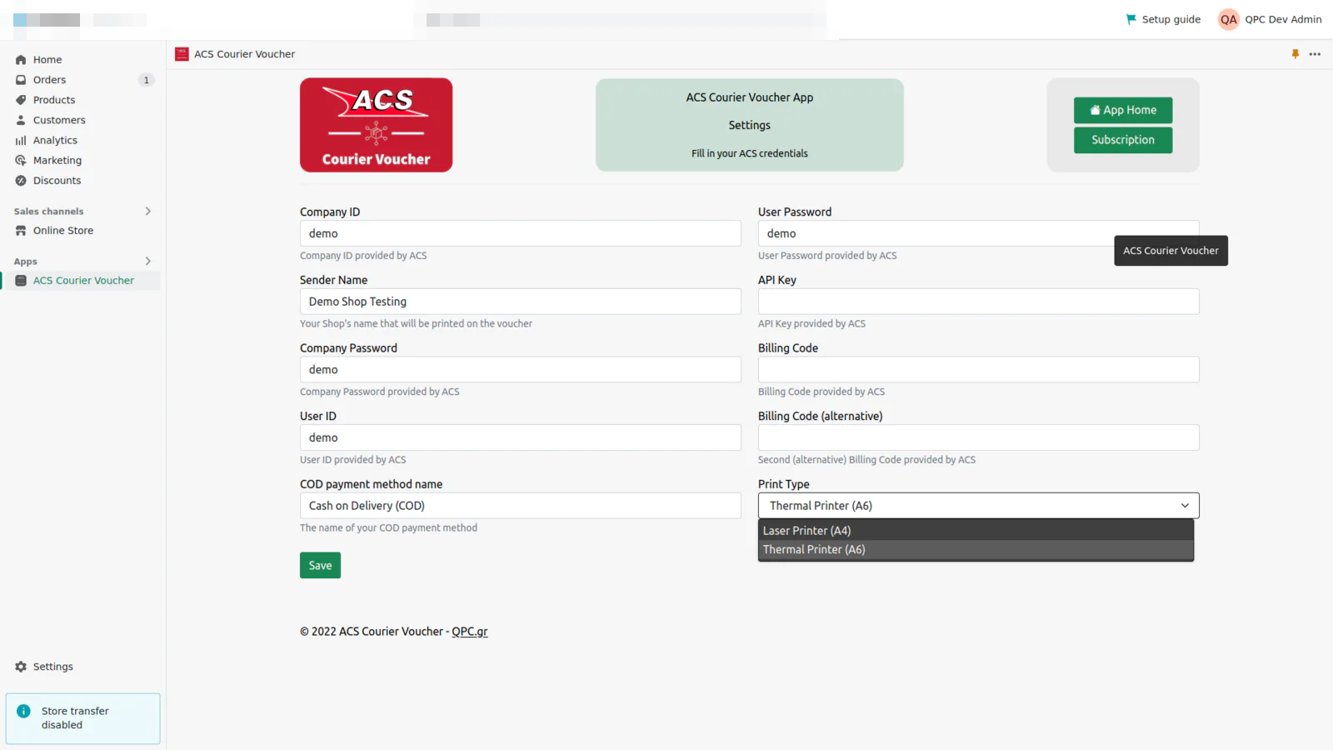This screenshot has width=1333, height=750.
Task: Expand the Apps section chevron
Action: click(148, 262)
